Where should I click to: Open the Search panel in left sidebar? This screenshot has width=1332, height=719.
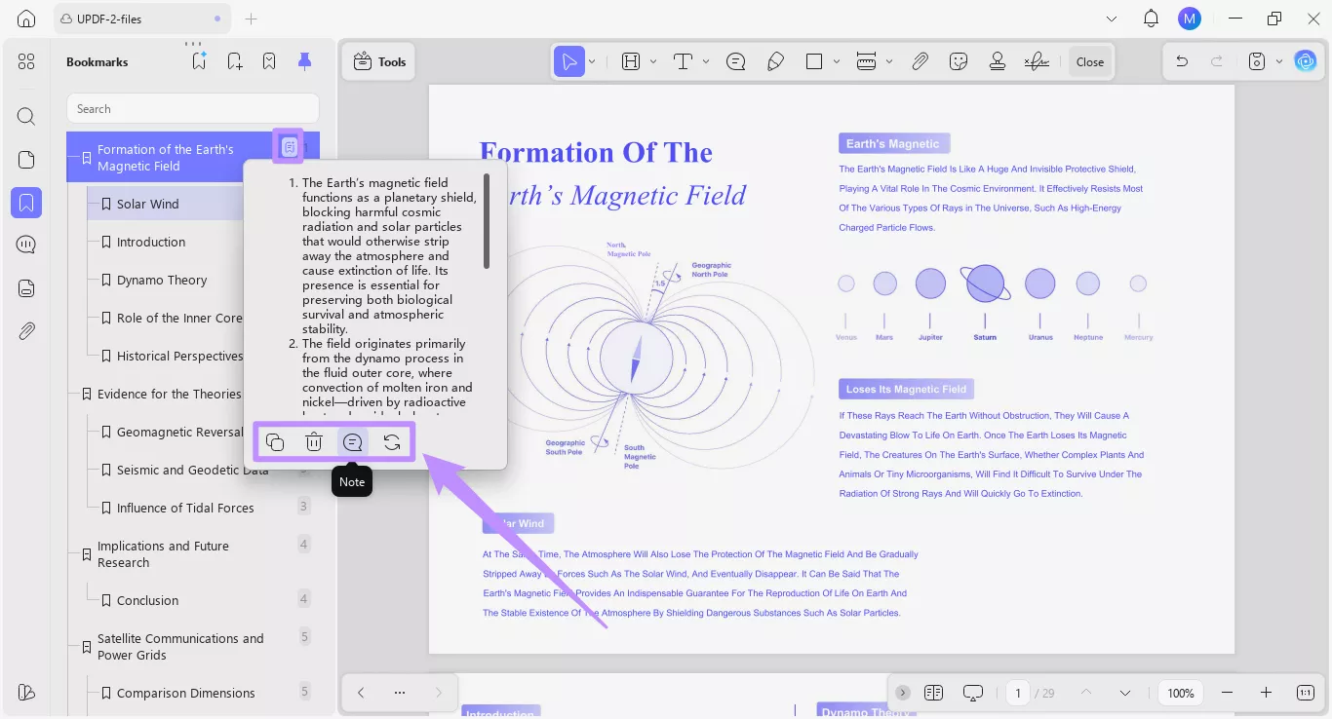pos(26,117)
